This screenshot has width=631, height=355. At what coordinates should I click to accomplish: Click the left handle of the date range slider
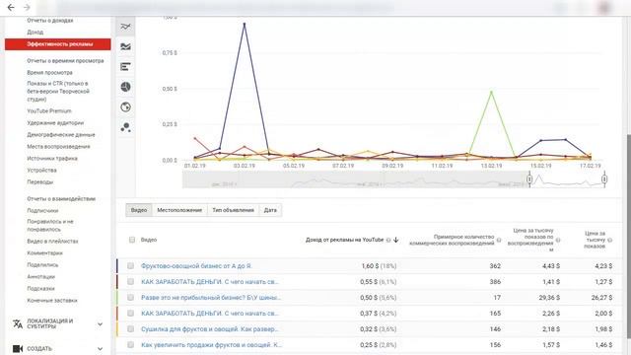click(529, 179)
